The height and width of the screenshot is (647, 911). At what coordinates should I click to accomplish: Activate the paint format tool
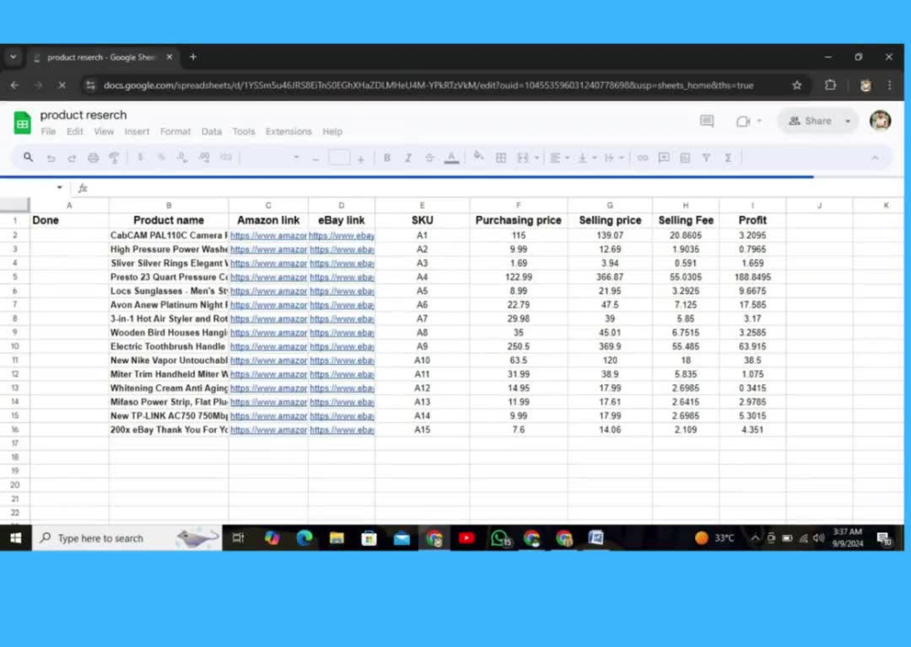point(115,157)
